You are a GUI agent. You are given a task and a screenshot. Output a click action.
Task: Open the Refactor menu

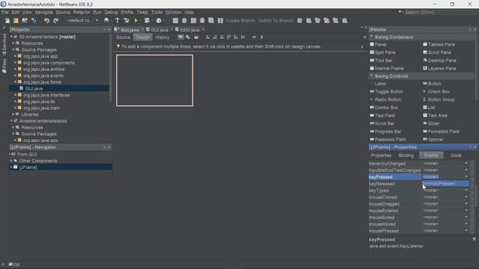(82, 12)
